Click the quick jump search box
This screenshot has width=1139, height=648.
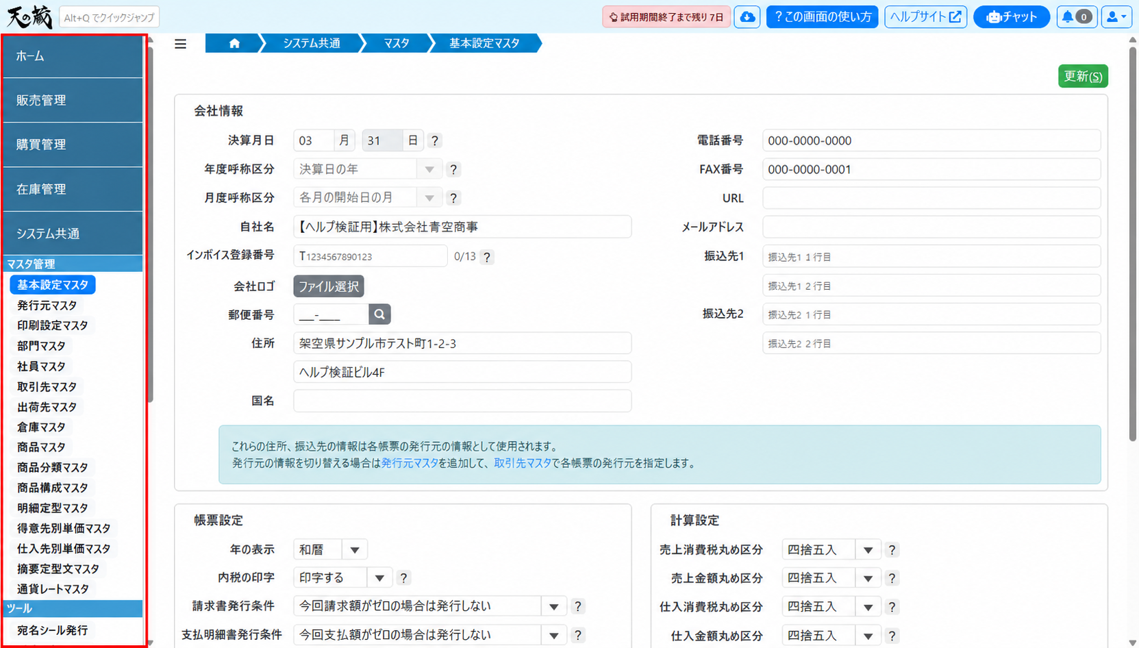(x=110, y=17)
